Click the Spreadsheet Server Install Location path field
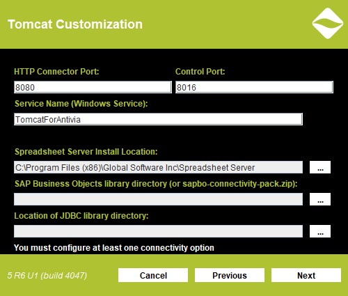348x296 pixels. pyautogui.click(x=158, y=167)
